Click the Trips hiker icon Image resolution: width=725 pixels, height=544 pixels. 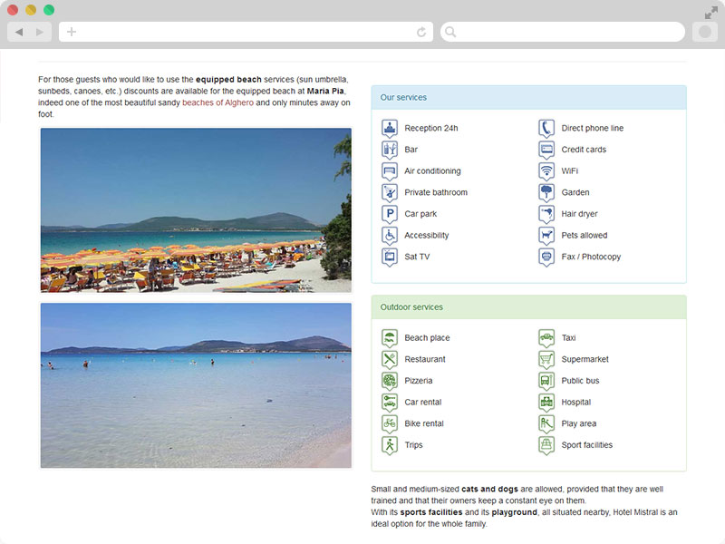tap(390, 444)
